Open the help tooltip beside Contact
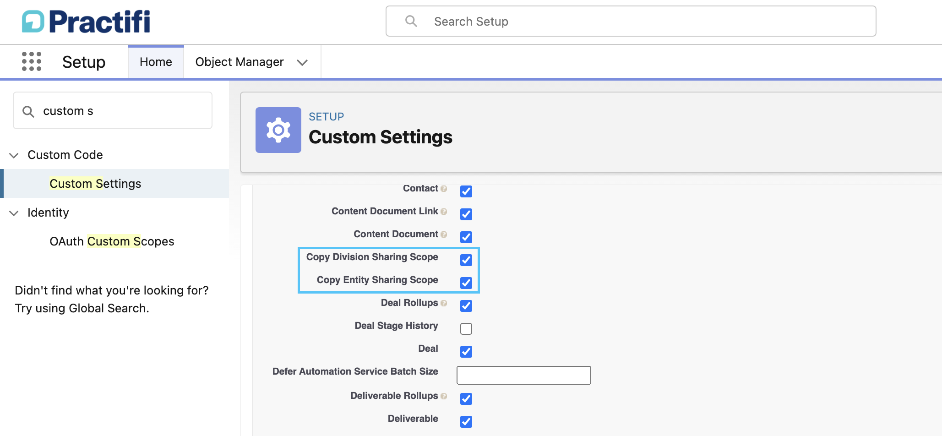The image size is (942, 436). (x=444, y=189)
